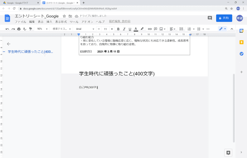Undo the last edit
247x158 pixels.
coord(7,29)
